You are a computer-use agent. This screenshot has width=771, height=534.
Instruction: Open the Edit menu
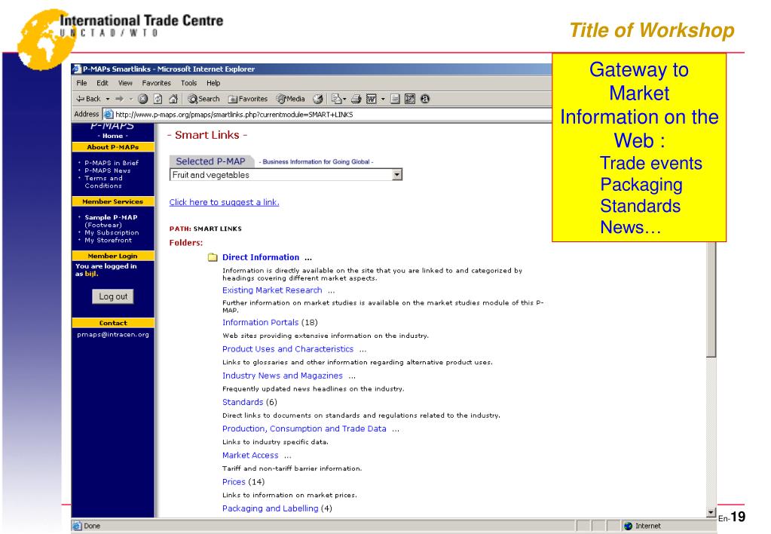coord(102,83)
